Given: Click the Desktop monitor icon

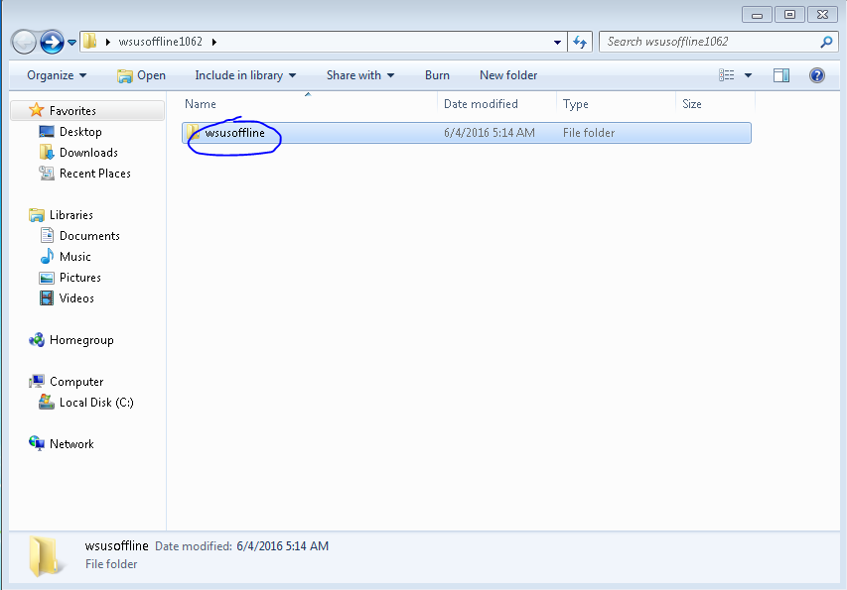Looking at the screenshot, I should 47,132.
